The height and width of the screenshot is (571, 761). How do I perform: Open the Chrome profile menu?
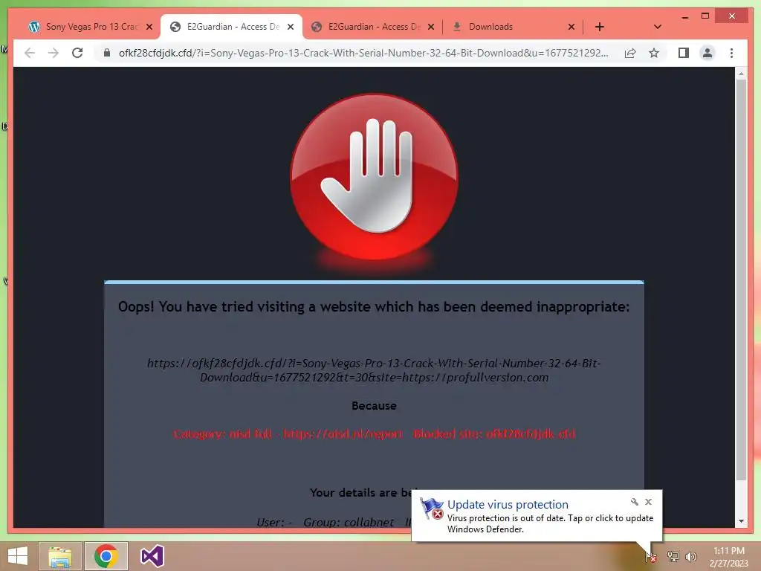(x=707, y=53)
